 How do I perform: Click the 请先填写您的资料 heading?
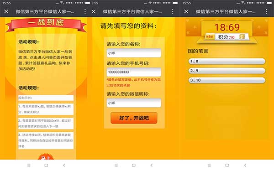pyautogui.click(x=128, y=26)
